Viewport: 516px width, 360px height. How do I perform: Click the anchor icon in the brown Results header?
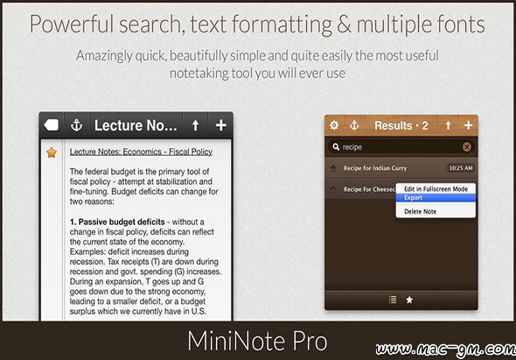tap(354, 125)
